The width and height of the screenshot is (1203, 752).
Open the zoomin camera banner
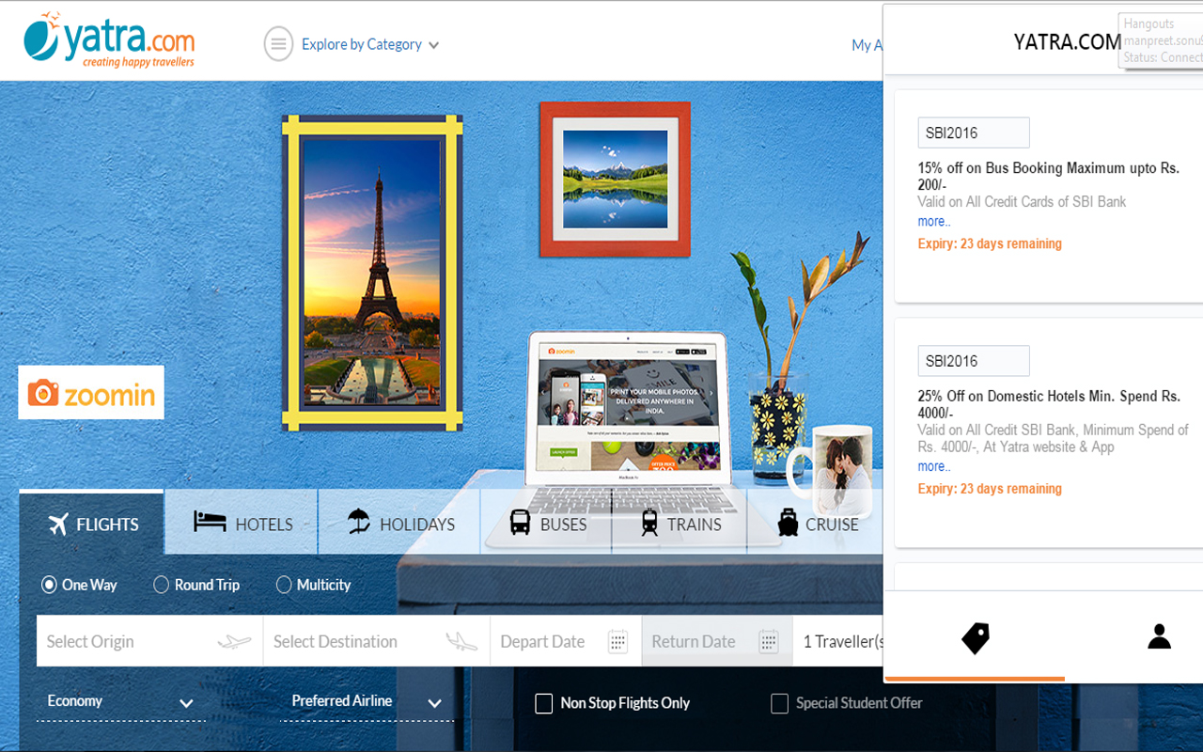[x=91, y=392]
